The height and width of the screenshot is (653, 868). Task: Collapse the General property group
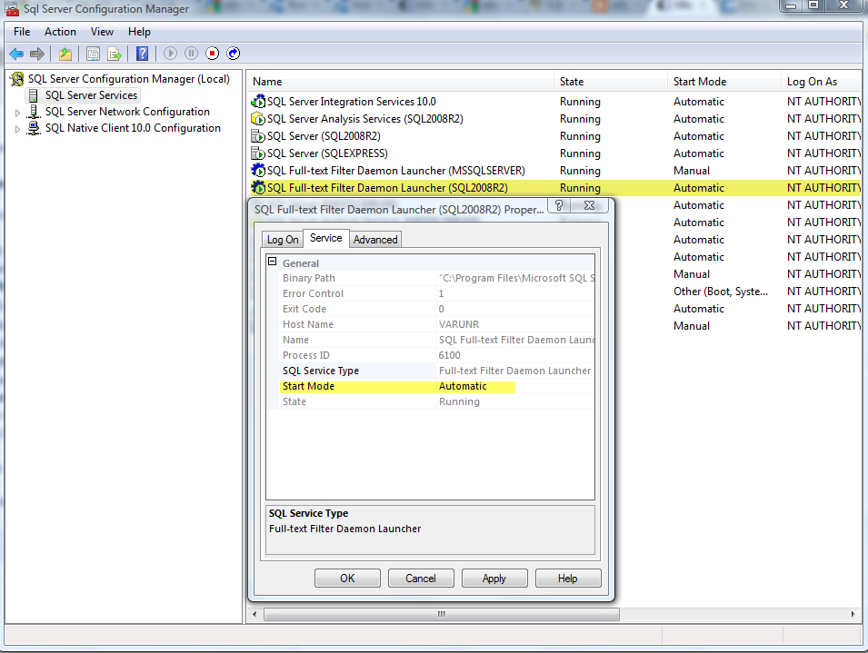click(273, 262)
